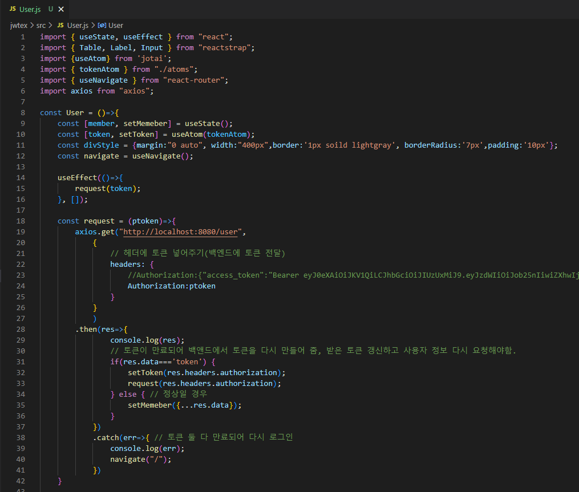The image size is (579, 492).
Task: Close the User.js tab
Action: (x=61, y=9)
